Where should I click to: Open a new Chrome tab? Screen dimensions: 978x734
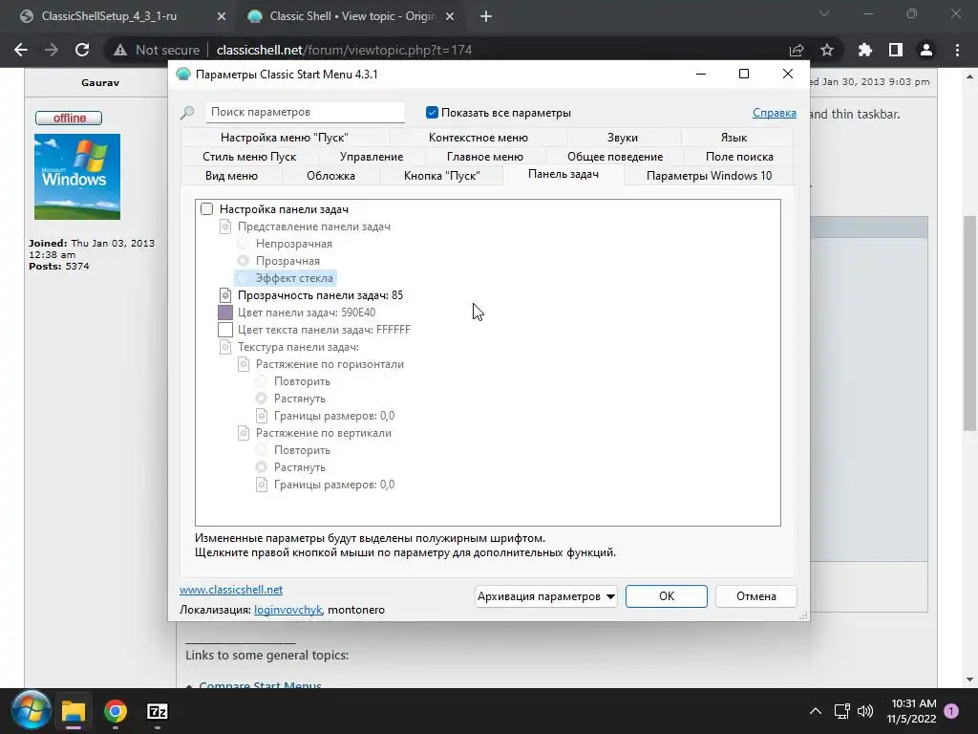click(486, 17)
